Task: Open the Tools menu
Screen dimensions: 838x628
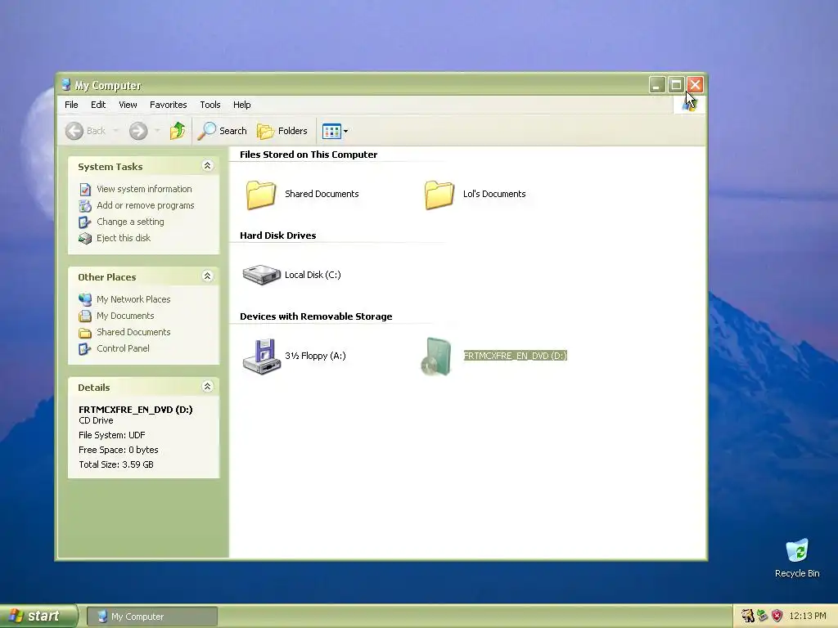Action: tap(210, 105)
